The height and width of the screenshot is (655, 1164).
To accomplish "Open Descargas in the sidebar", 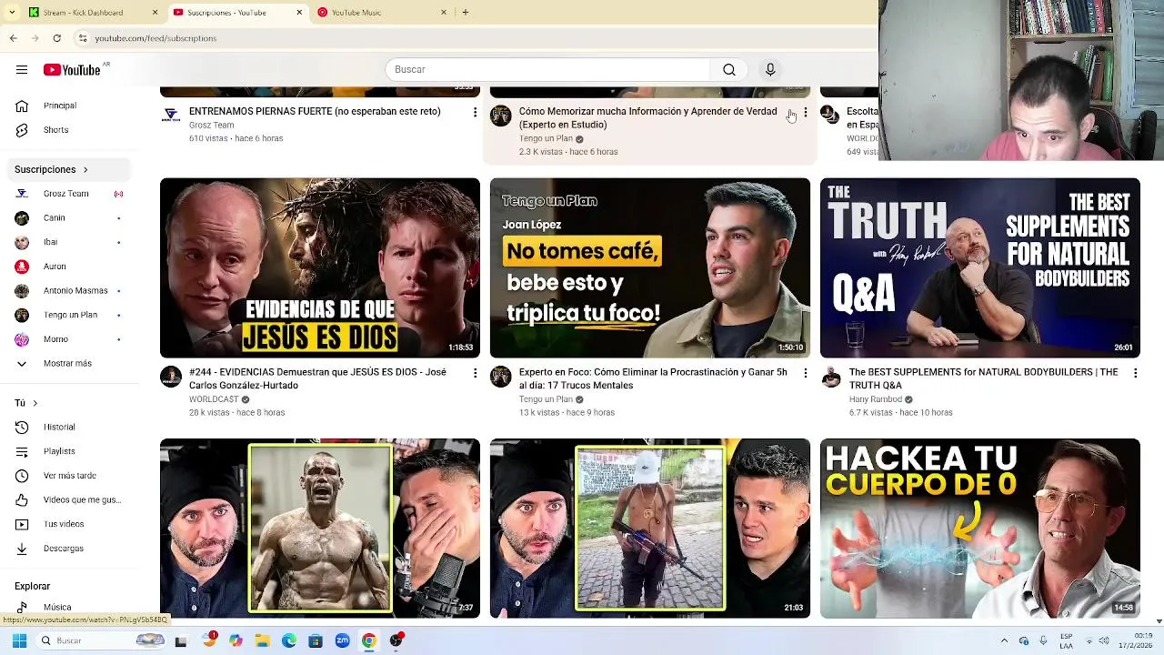I will 68,549.
